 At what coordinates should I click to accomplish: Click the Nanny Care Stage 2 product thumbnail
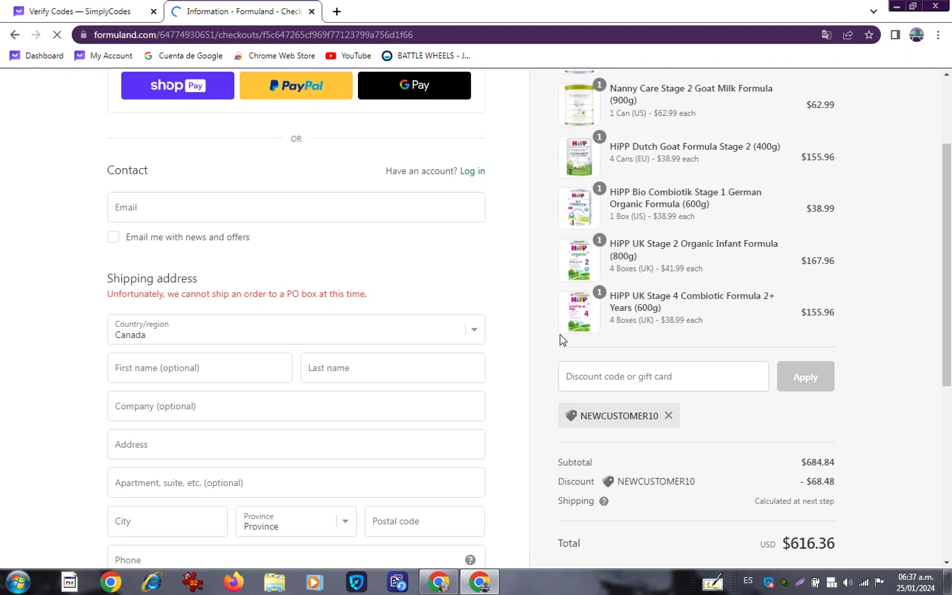click(x=579, y=105)
